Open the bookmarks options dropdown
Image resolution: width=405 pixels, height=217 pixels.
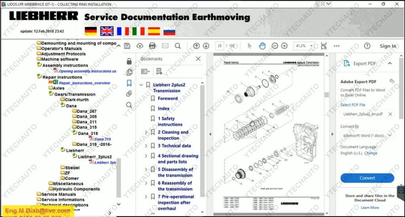(146, 72)
